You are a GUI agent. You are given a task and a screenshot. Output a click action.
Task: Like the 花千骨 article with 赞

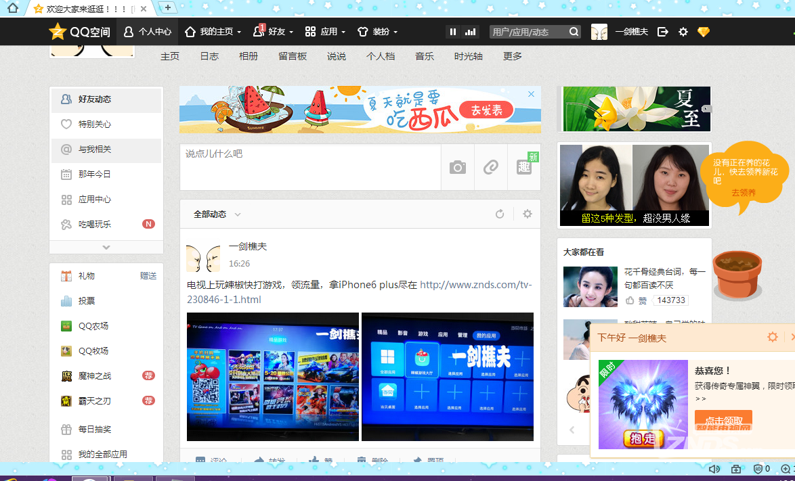tap(637, 300)
